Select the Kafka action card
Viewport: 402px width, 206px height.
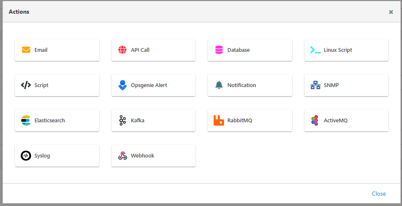click(153, 121)
